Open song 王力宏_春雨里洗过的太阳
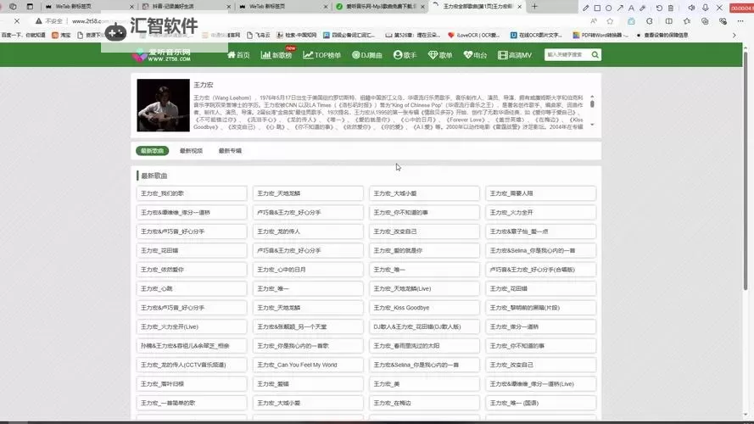 [x=425, y=346]
